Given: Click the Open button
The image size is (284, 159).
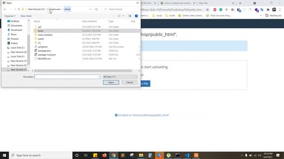Looking at the screenshot, I should pos(111,83).
